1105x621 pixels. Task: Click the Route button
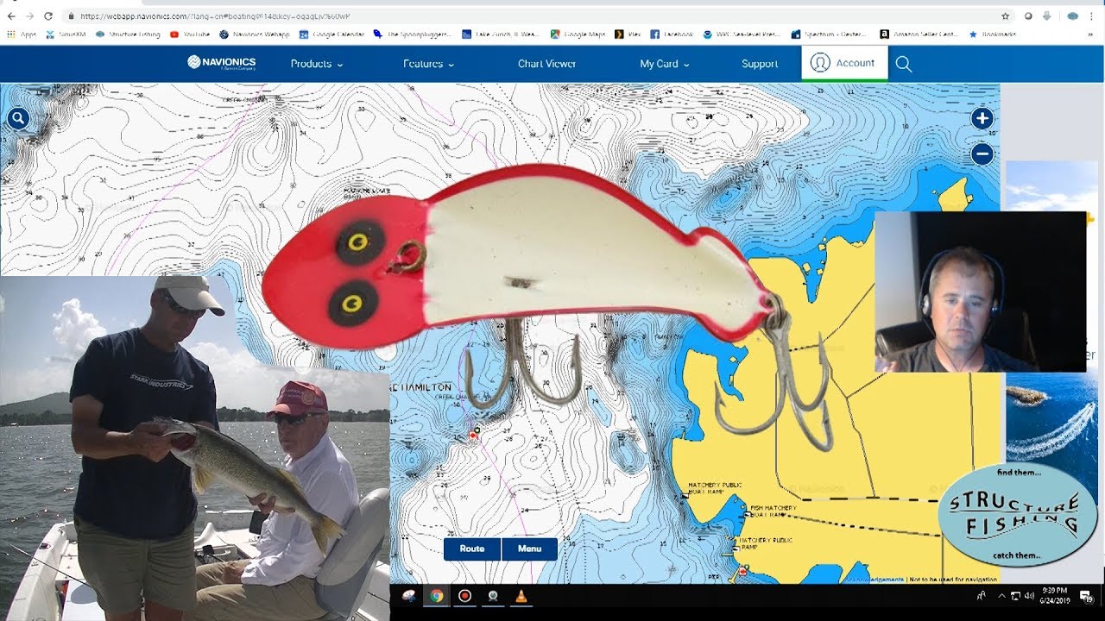point(472,549)
